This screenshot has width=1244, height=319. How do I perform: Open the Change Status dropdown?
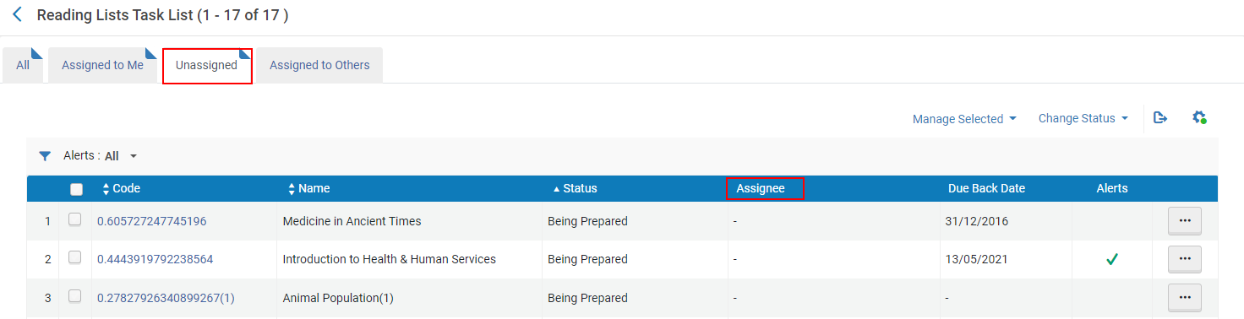point(1083,118)
